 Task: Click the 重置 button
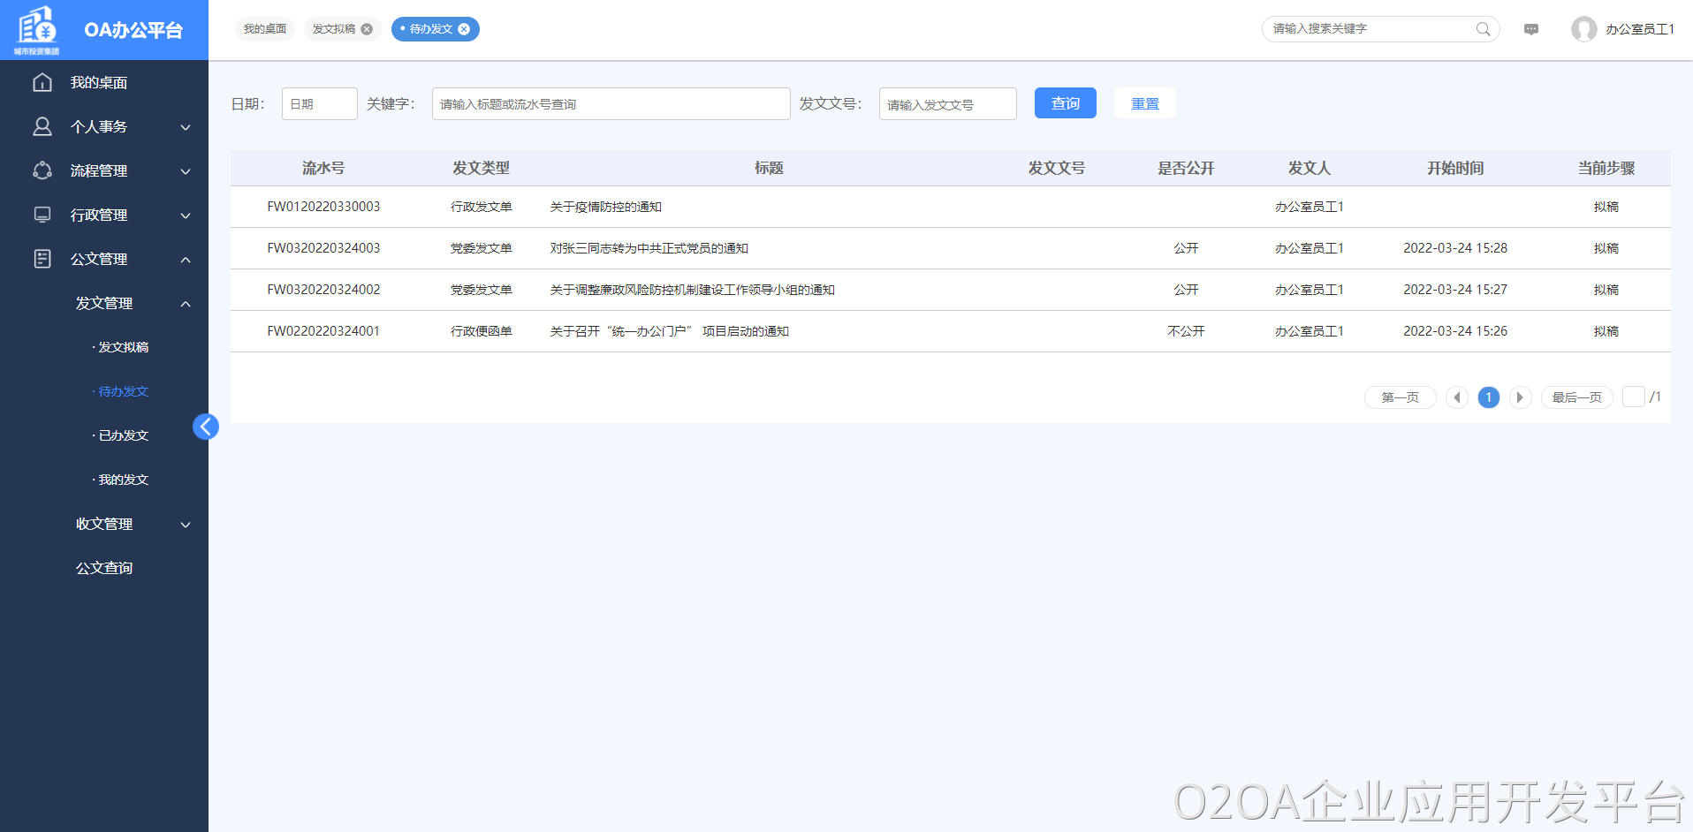pos(1144,103)
